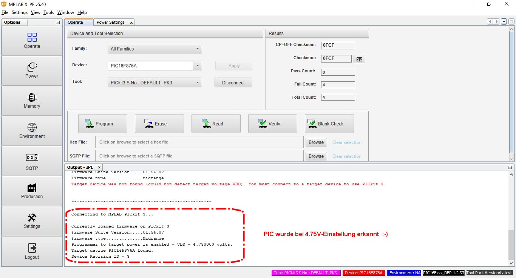Open the Window menu
Viewport: 516px width, 278px height.
tap(66, 12)
